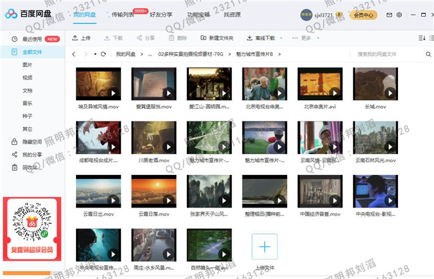
Task: Navigate to 我的网盘 breadcrumb
Action: coord(126,54)
